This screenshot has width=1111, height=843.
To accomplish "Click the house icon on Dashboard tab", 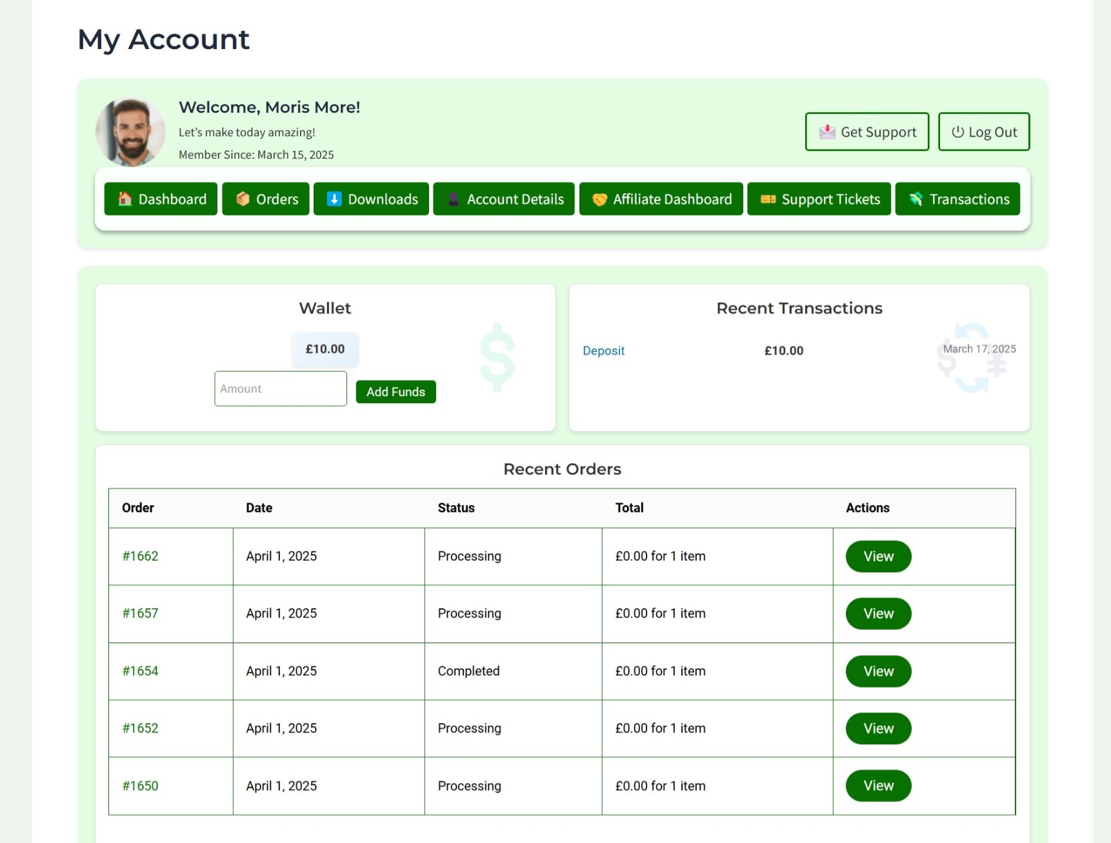I will pyautogui.click(x=125, y=199).
